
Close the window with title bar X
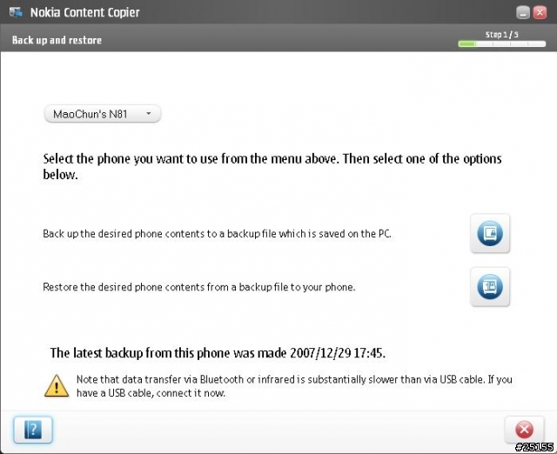click(540, 13)
